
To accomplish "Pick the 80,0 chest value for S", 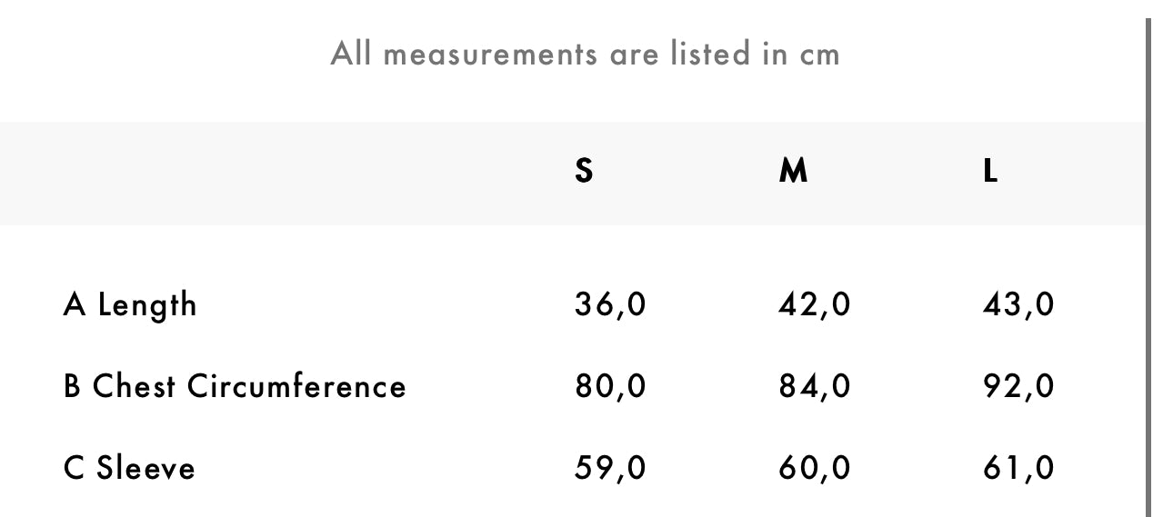I will [x=610, y=387].
